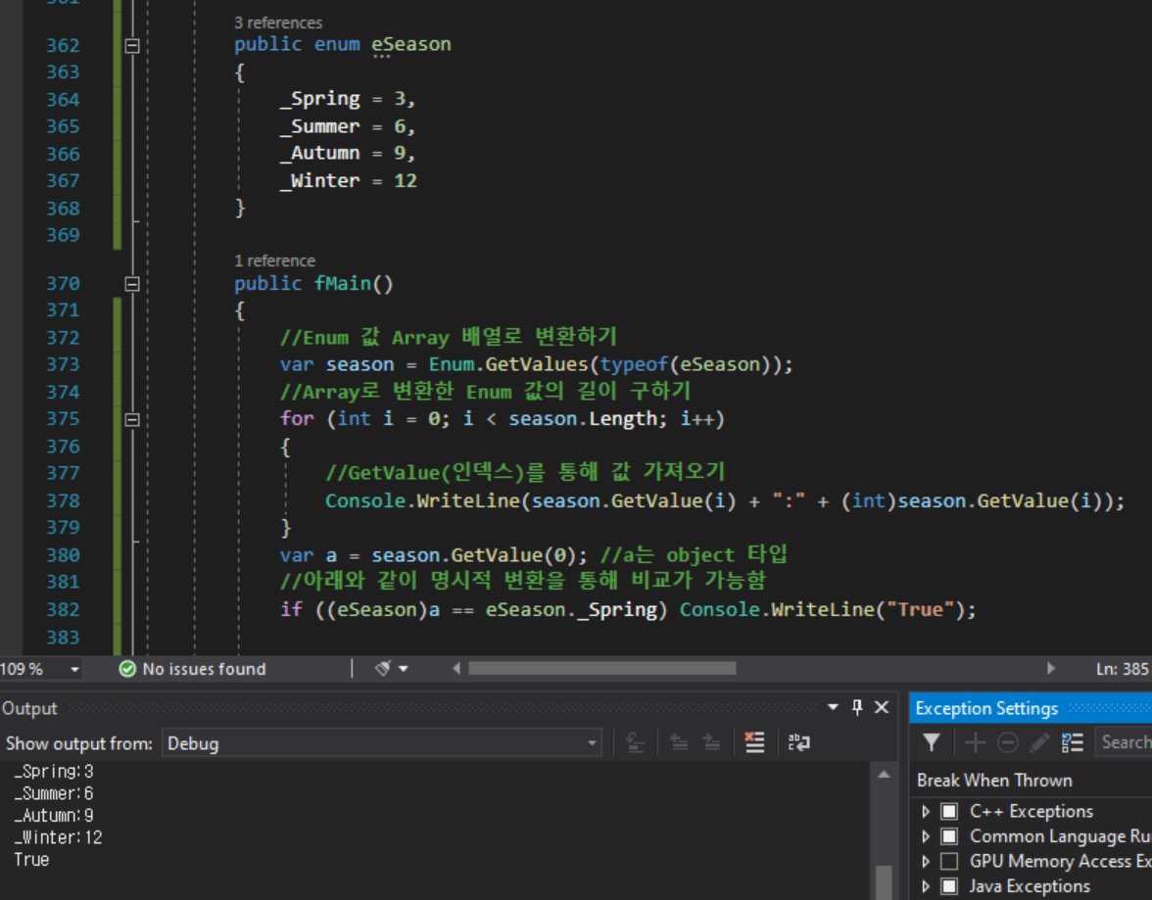Screen dimensions: 1152x900
Task: Close the Output panel
Action: tap(882, 707)
